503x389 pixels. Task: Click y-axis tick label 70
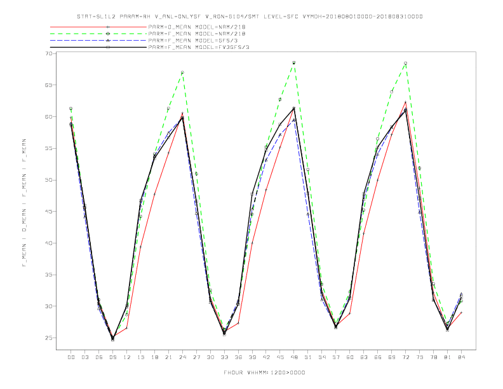click(49, 53)
